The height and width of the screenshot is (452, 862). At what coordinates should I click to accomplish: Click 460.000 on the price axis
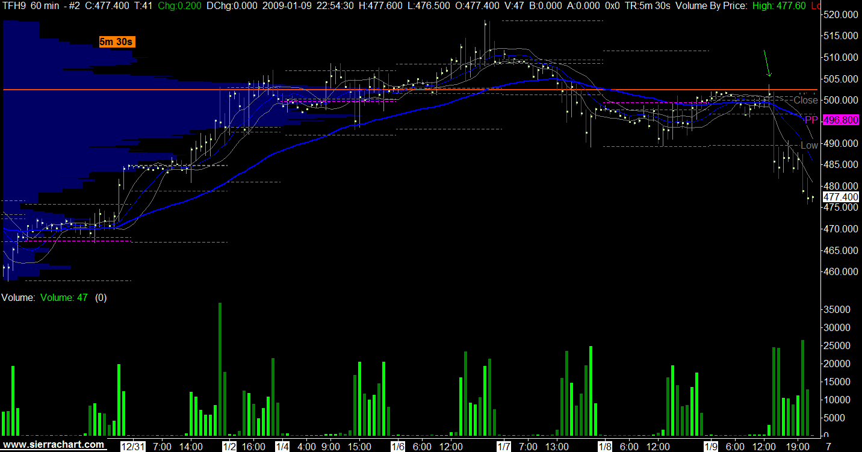tap(840, 271)
